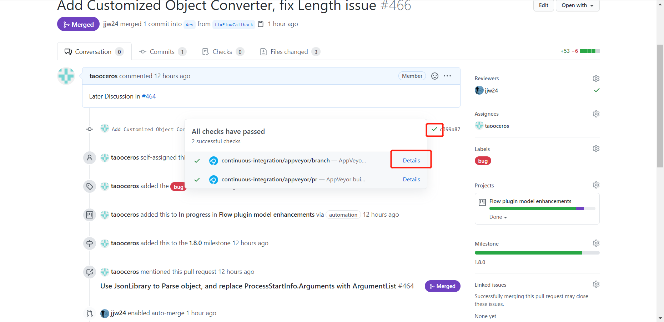This screenshot has height=322, width=664.
Task: Click the automation label in the timeline
Action: [343, 215]
